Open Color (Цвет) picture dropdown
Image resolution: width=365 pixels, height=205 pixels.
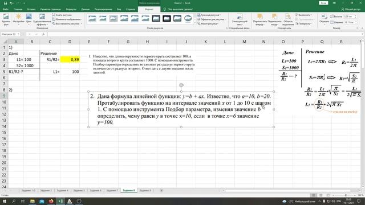point(29,19)
